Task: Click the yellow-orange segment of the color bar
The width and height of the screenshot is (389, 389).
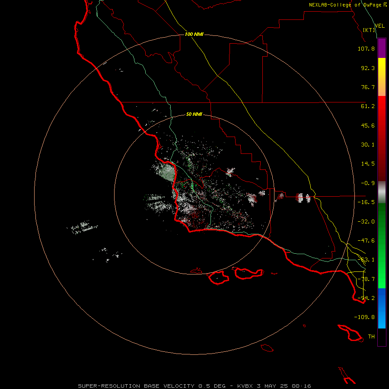Action: tap(382, 77)
